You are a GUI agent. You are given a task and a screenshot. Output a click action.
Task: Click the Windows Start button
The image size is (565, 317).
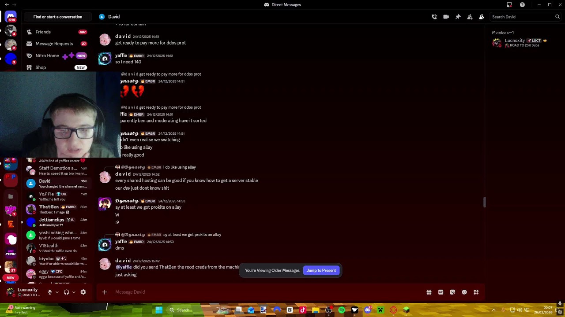[159, 310]
